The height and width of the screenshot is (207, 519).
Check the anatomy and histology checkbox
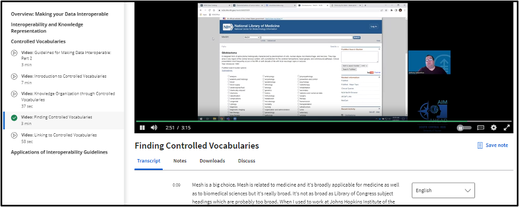pyautogui.click(x=229, y=79)
